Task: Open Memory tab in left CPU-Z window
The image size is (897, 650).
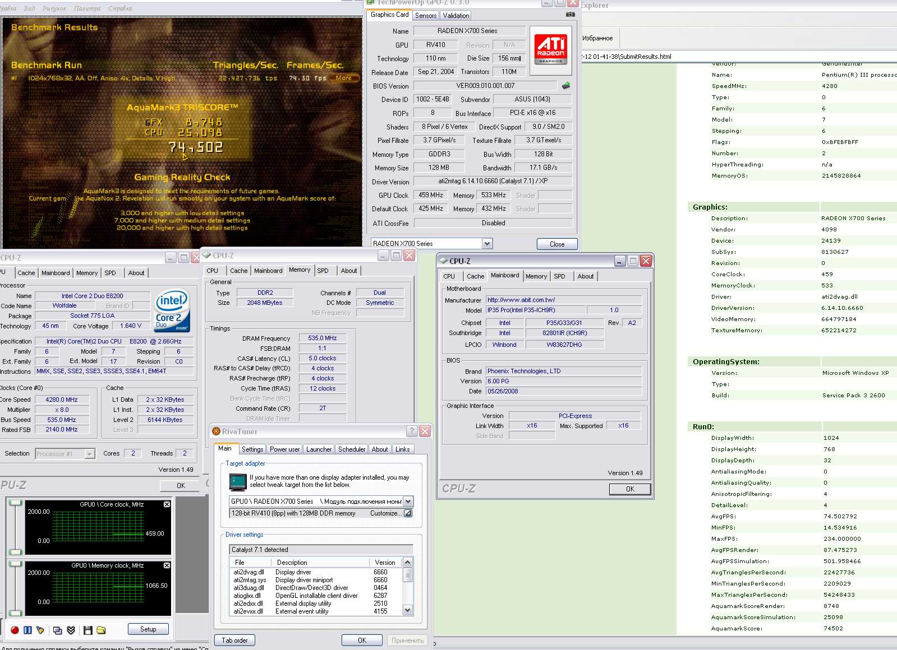Action: click(87, 273)
